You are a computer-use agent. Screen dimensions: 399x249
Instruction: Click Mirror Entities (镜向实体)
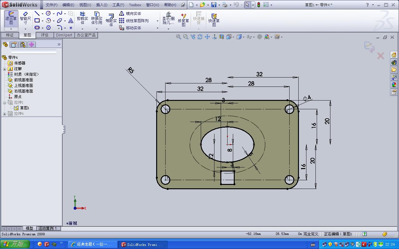pos(130,13)
